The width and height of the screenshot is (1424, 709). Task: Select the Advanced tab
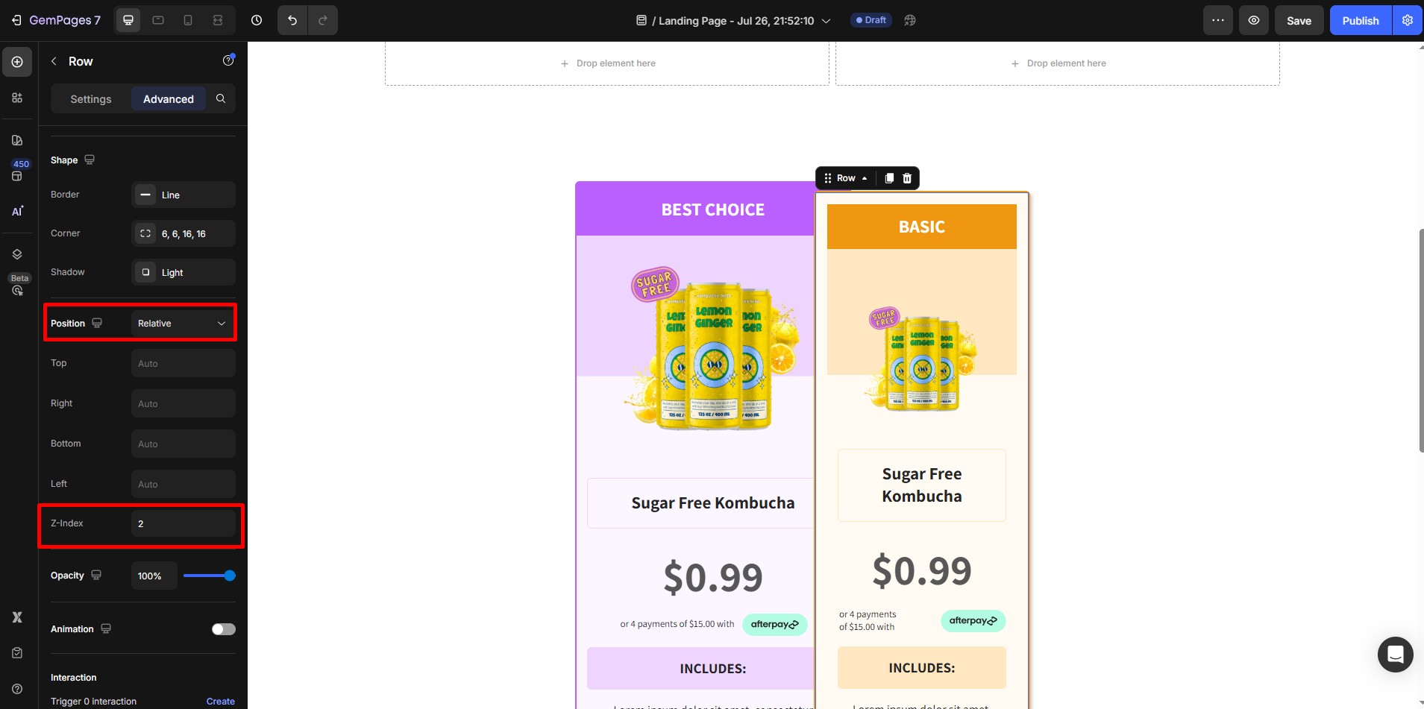169,99
